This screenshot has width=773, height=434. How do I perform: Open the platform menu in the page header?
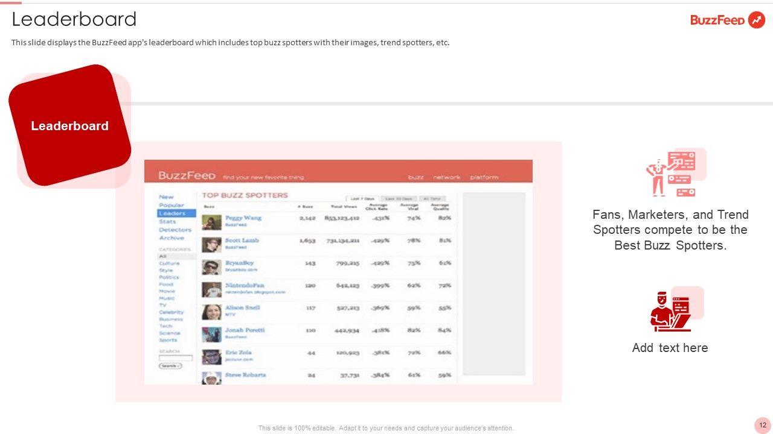click(484, 177)
